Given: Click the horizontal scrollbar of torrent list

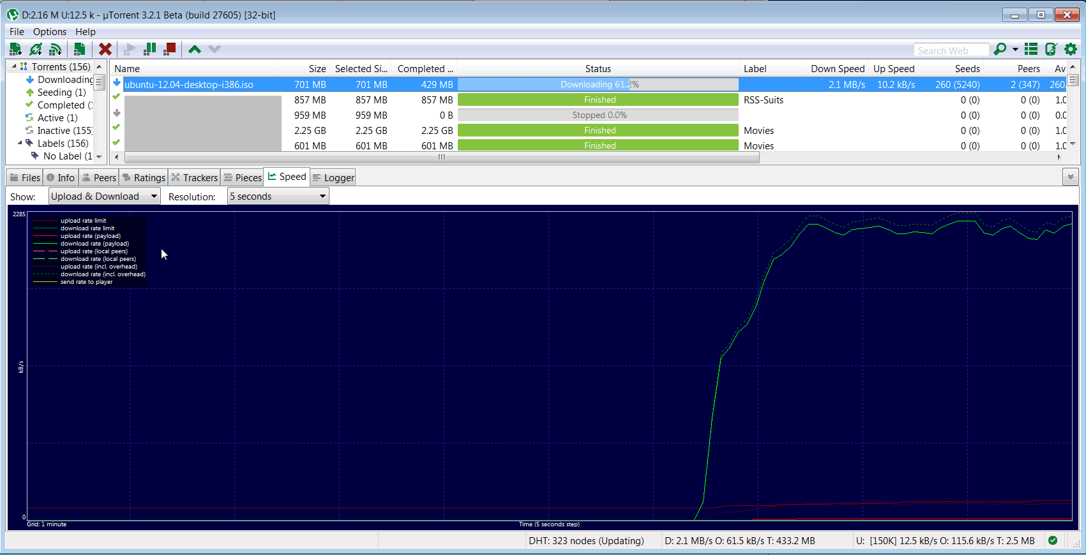Looking at the screenshot, I should point(442,157).
